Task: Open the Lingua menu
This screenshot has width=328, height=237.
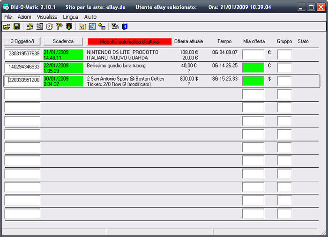Action: tap(71, 17)
